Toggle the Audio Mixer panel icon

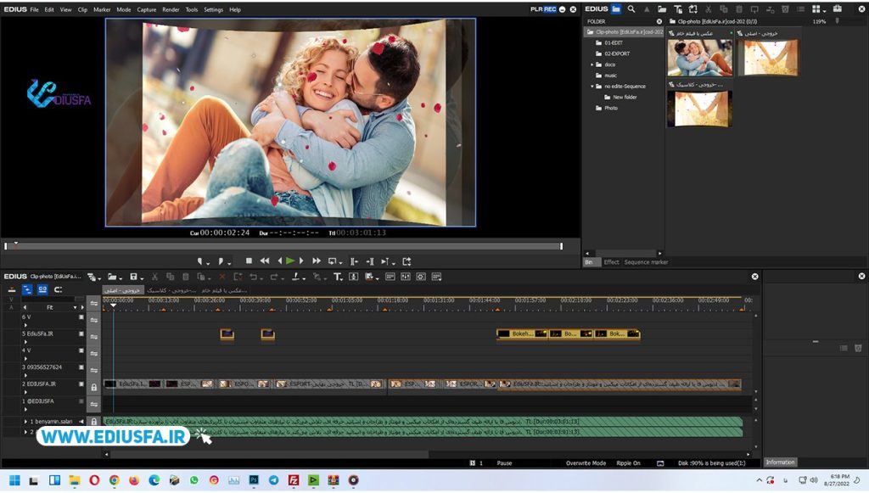(406, 277)
